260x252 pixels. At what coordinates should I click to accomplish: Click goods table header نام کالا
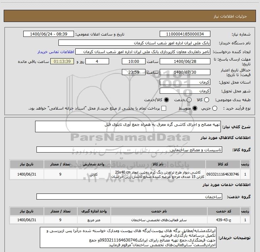point(158,164)
